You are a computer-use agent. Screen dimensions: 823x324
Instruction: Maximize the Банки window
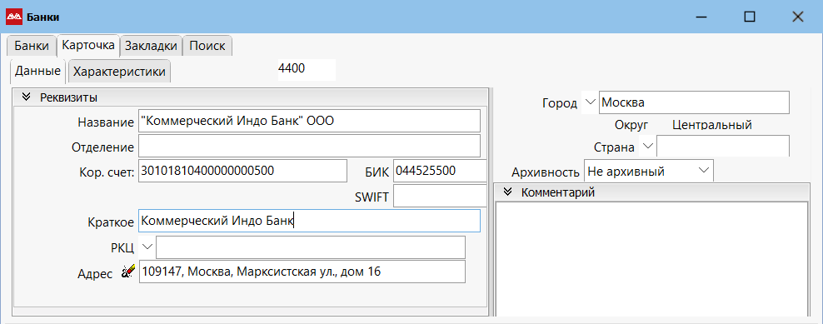point(750,17)
